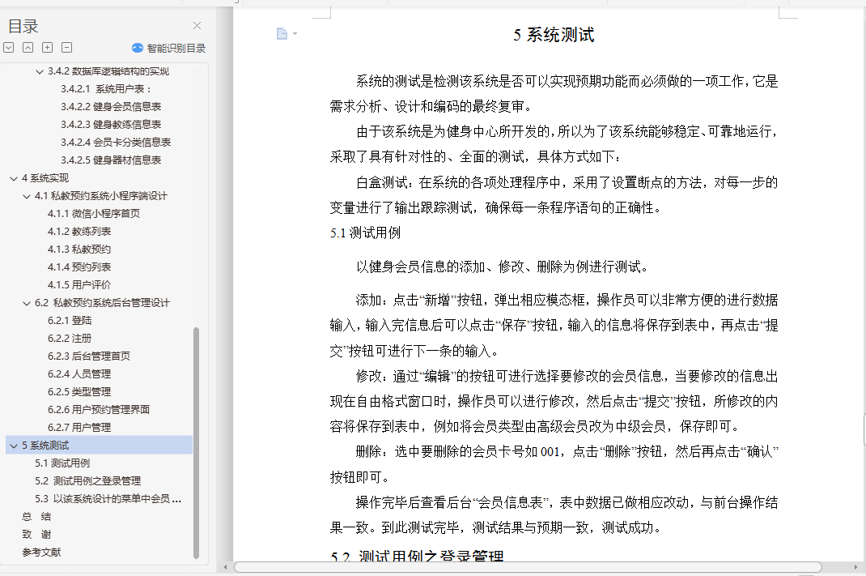Click the paragraph beginning 操作完毕后查看后台

pos(554,514)
